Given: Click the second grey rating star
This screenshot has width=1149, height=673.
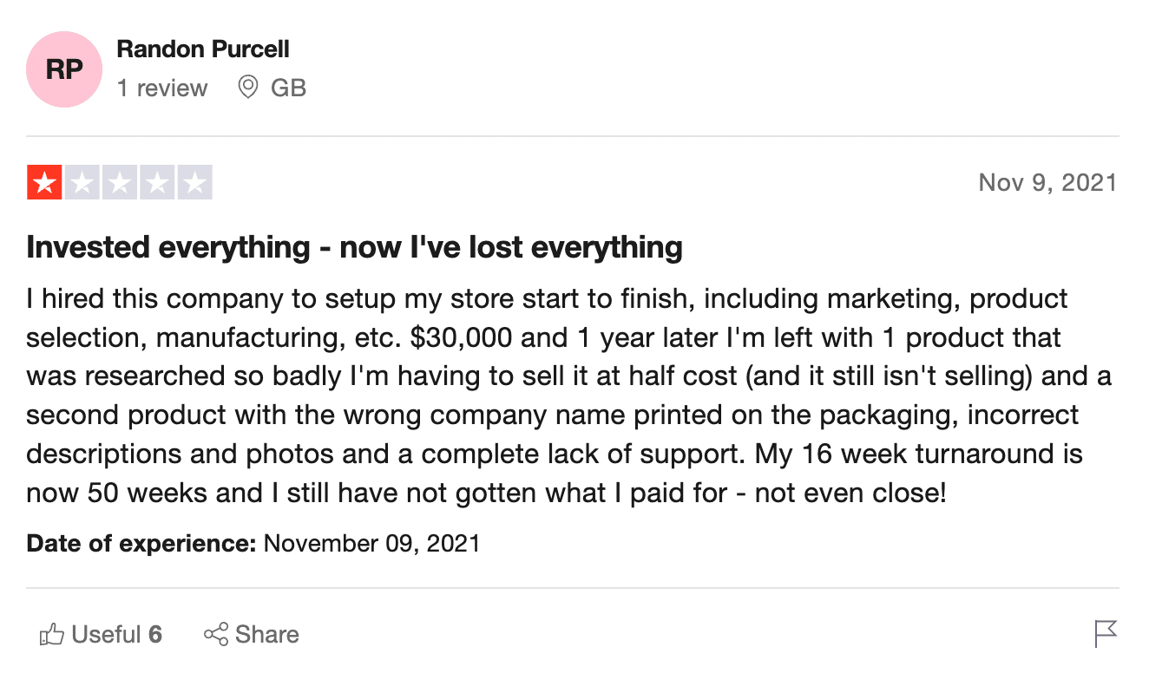Looking at the screenshot, I should 82,182.
